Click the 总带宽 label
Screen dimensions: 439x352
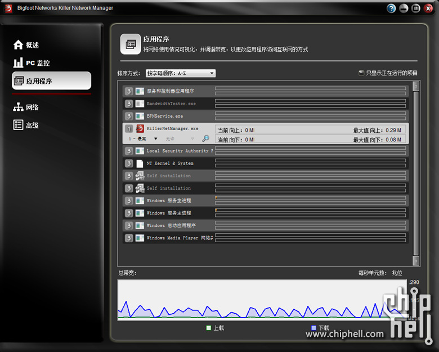coord(127,273)
